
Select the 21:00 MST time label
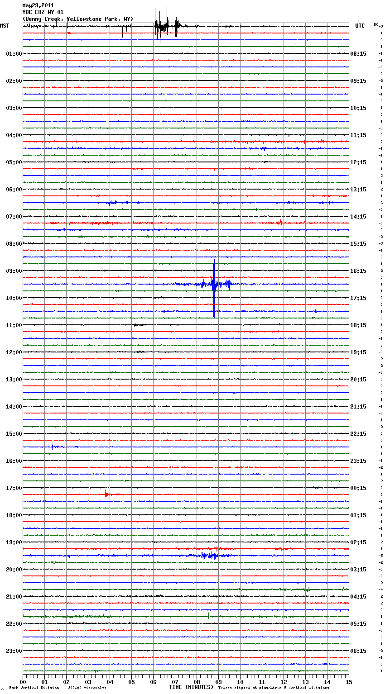[14, 597]
